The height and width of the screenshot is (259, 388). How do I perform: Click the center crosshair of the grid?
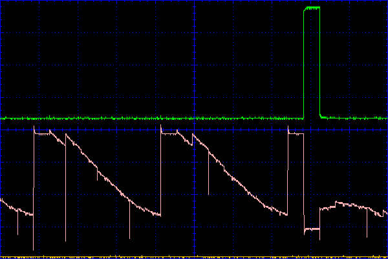[194, 129]
